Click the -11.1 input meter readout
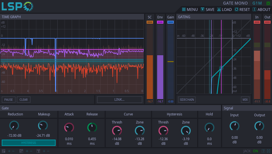This screenshot has width=272, height=154. tap(257, 102)
